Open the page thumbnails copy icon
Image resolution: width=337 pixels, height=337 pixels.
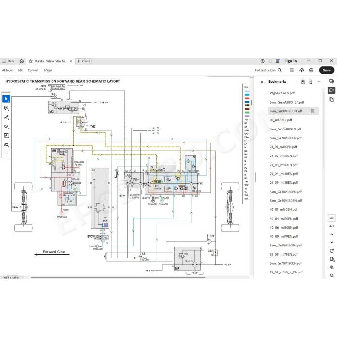tap(331, 99)
